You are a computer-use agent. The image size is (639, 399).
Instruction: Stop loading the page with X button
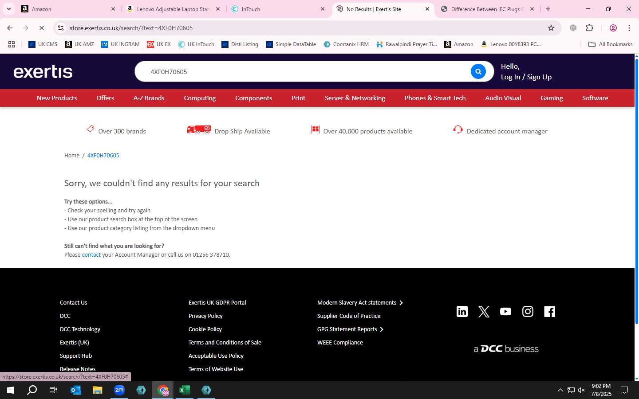tap(42, 28)
